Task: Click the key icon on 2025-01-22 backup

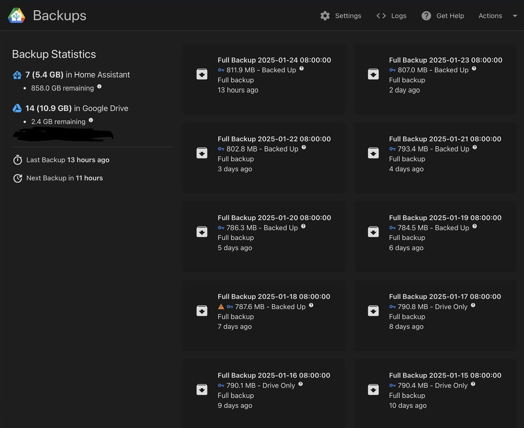Action: coord(221,149)
